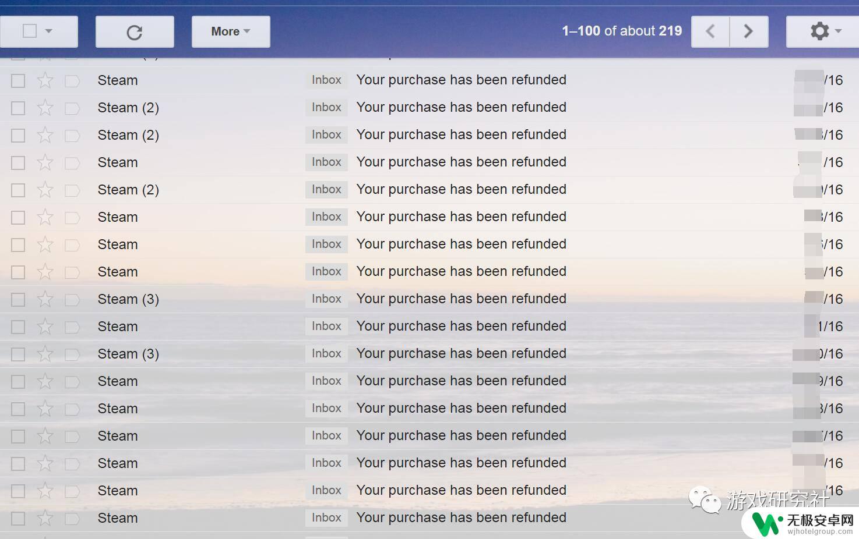Check the Steam row between the two Steam (3) rows
This screenshot has height=539, width=859.
pyautogui.click(x=18, y=327)
